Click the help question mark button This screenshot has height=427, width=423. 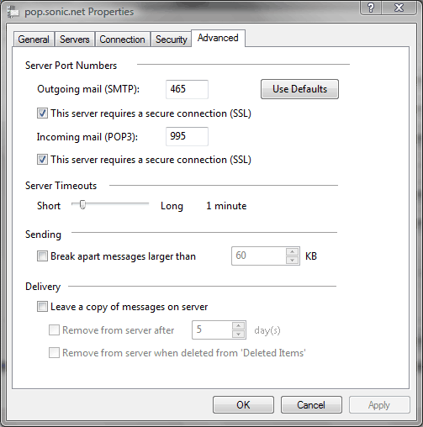[371, 8]
